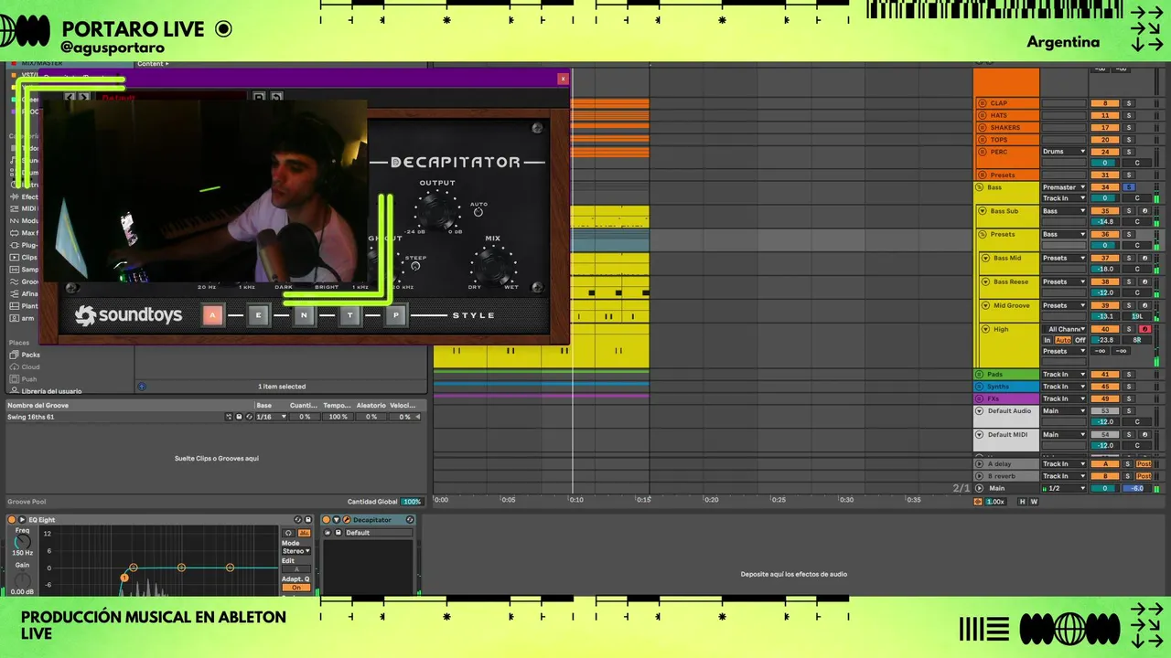
Task: Toggle Post on A delay return
Action: [x=1144, y=464]
